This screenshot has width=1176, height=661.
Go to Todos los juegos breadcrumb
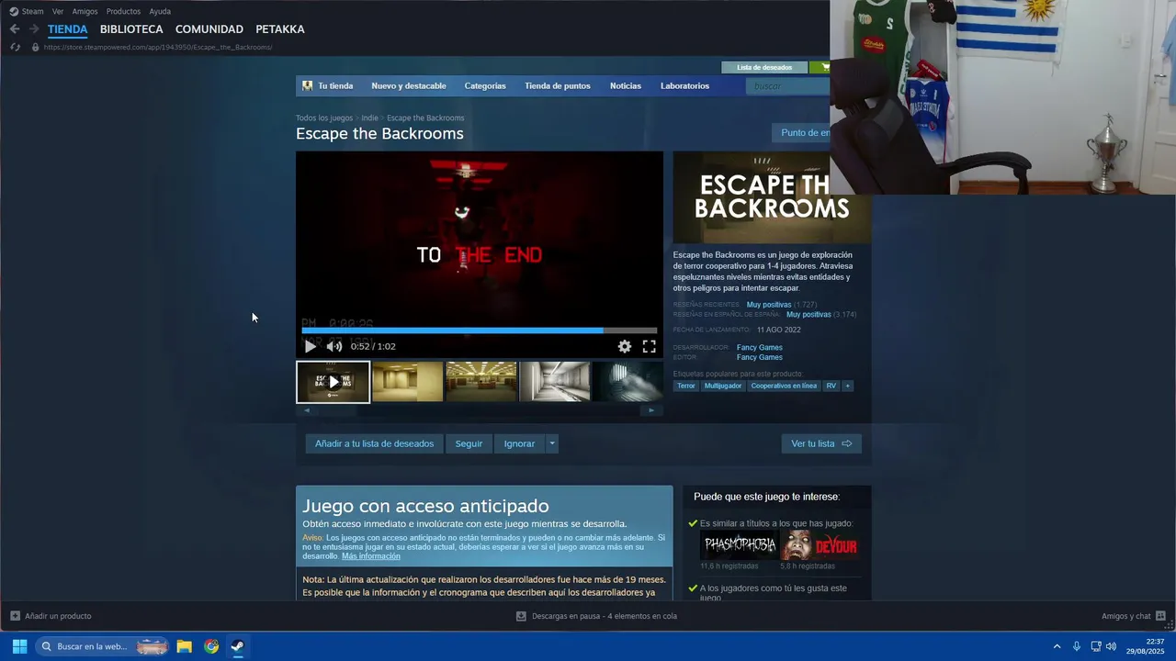pos(324,118)
